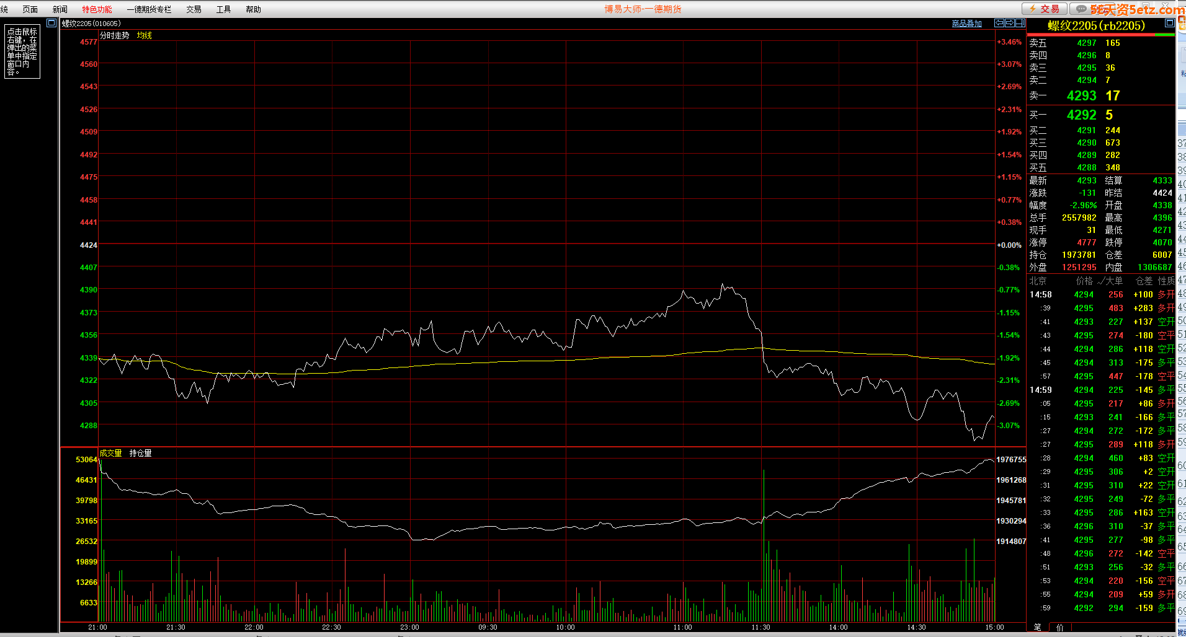Click the 买三 bid row at 4290
The image size is (1186, 637).
(x=1101, y=143)
